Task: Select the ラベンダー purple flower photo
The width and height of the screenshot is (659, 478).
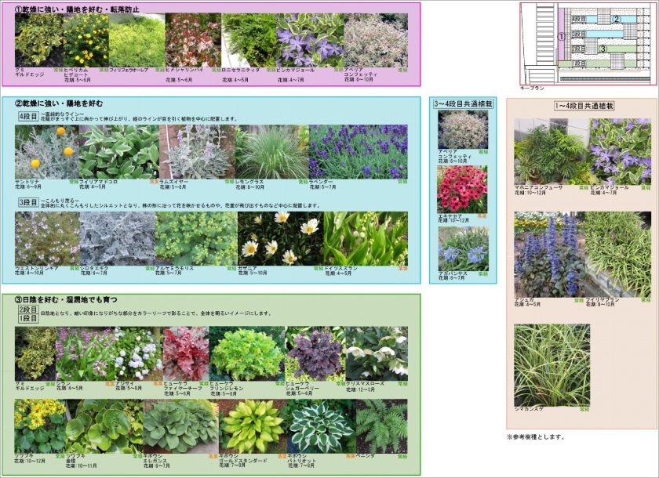Action: [x=358, y=152]
